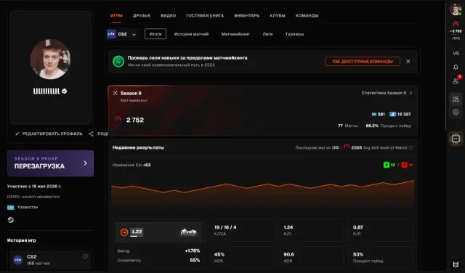Click the Kazakhstan flag icon
Image resolution: width=465 pixels, height=273 pixels.
click(11, 207)
